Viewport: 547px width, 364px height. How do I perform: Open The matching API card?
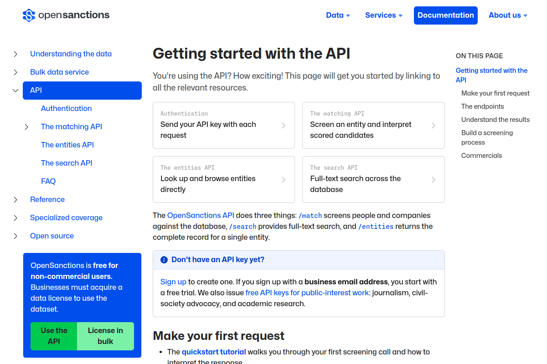click(373, 125)
